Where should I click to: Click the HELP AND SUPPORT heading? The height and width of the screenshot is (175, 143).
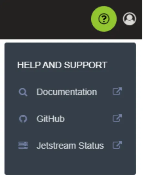click(62, 65)
